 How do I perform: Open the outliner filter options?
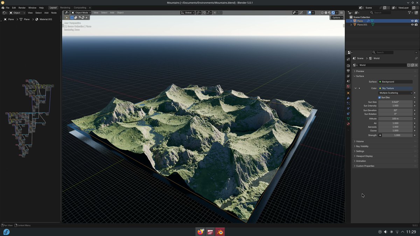coord(411,13)
